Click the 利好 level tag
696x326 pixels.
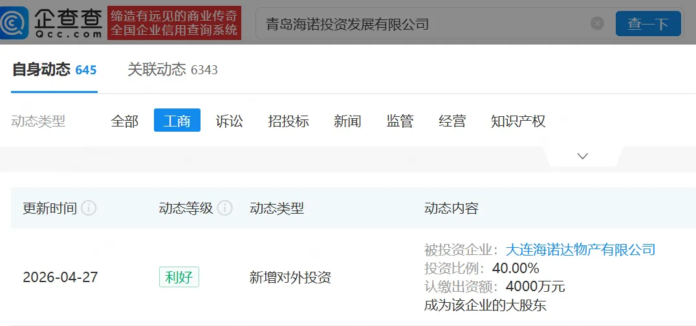pos(179,278)
